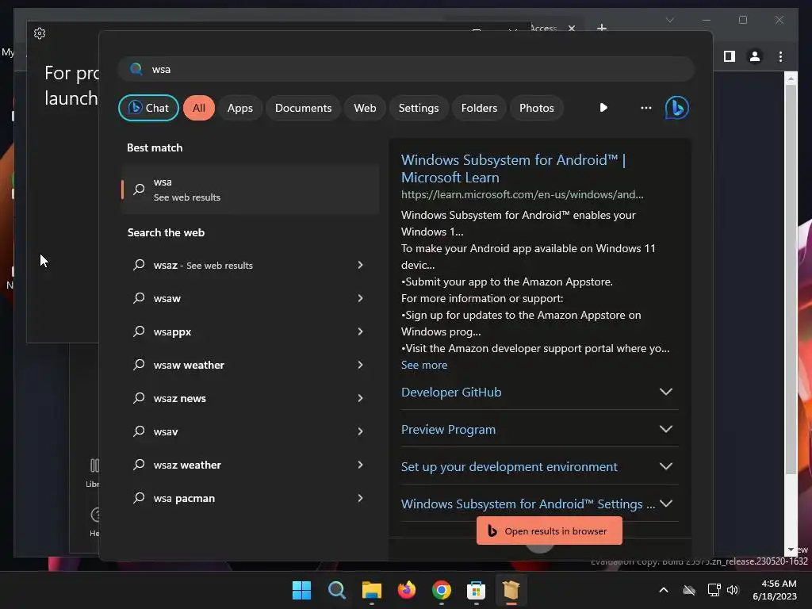Open arrow next to wsaw weather suggestion
812x609 pixels.
[361, 365]
